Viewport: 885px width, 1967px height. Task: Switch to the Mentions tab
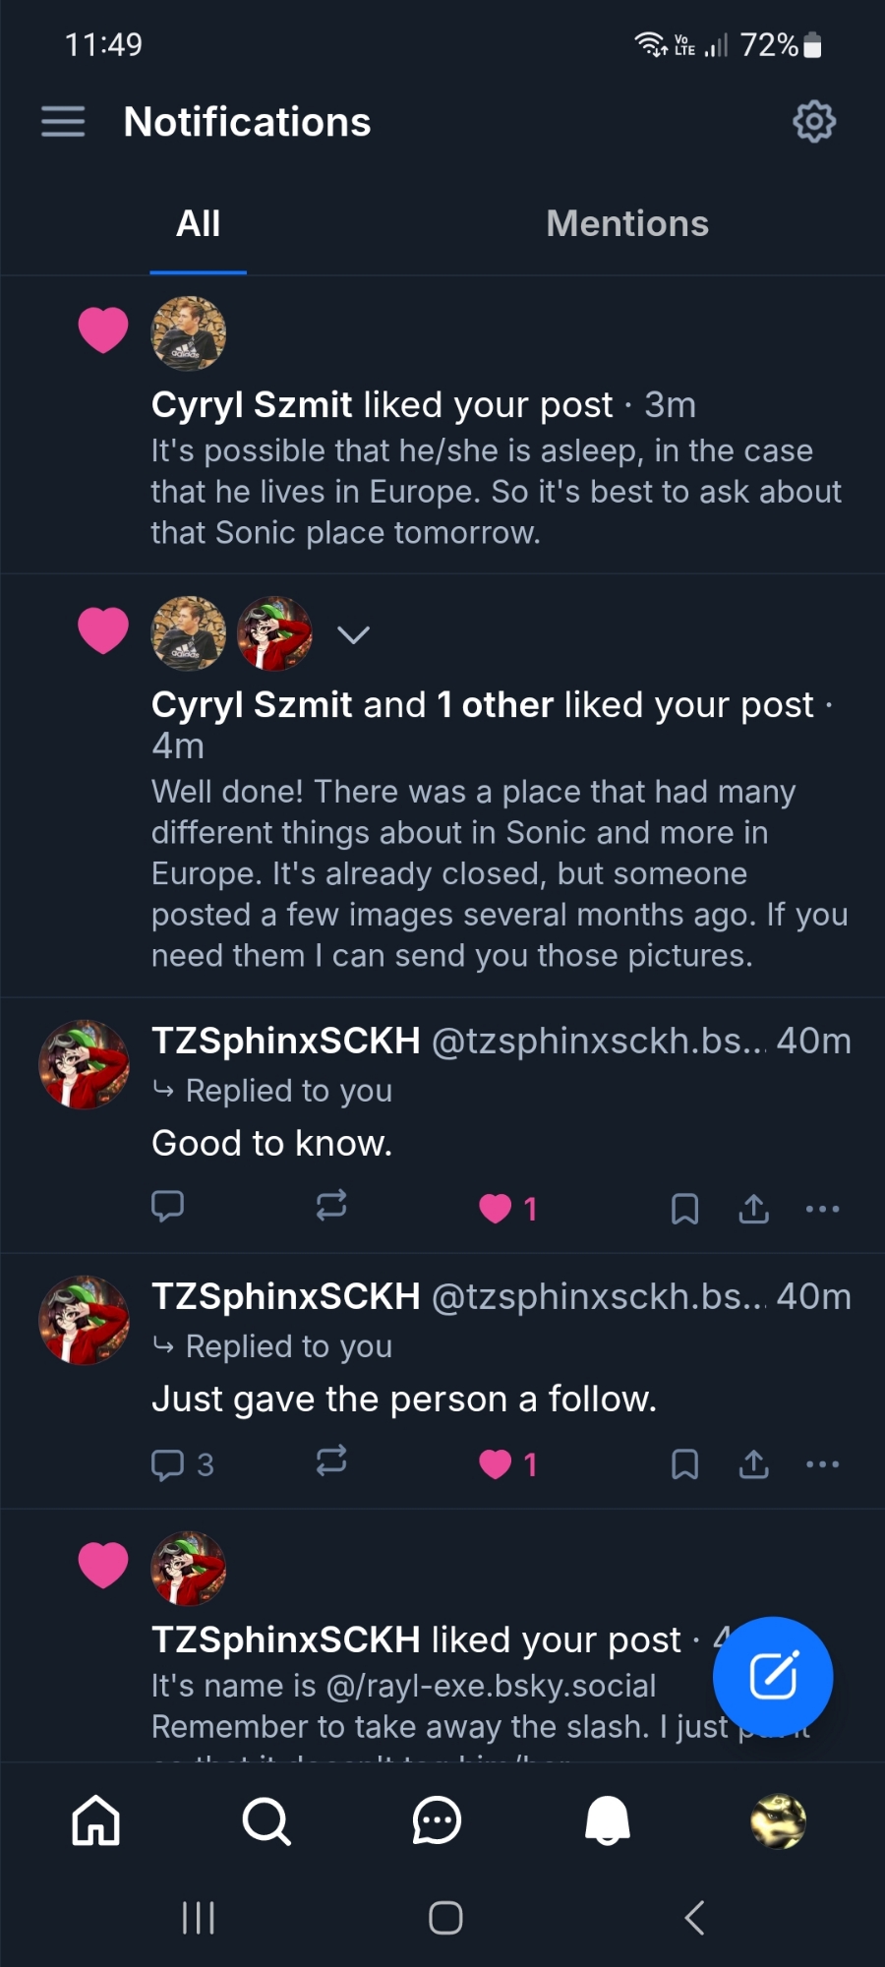[x=627, y=224]
